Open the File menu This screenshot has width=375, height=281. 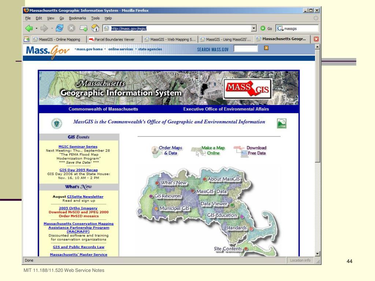pyautogui.click(x=28, y=18)
